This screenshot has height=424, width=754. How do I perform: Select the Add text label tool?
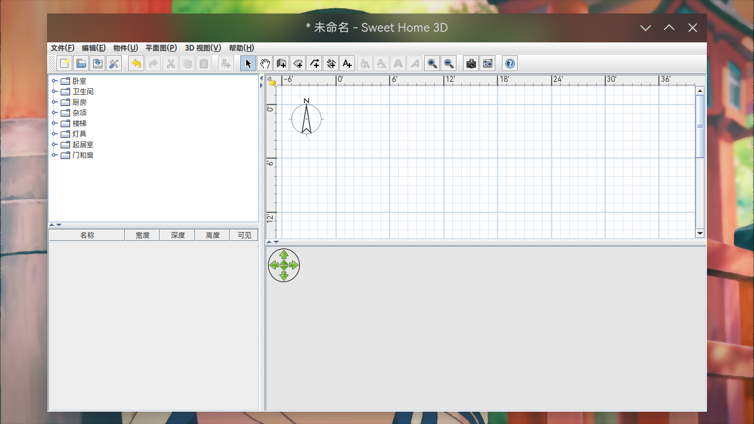coord(347,64)
